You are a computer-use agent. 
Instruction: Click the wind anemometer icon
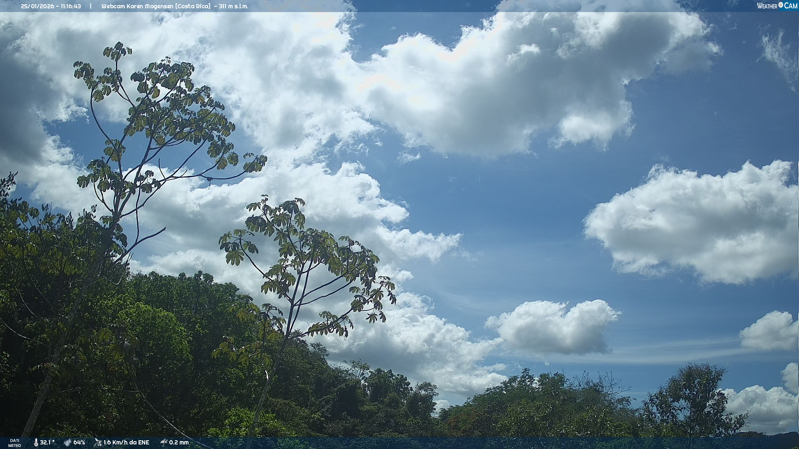98,442
